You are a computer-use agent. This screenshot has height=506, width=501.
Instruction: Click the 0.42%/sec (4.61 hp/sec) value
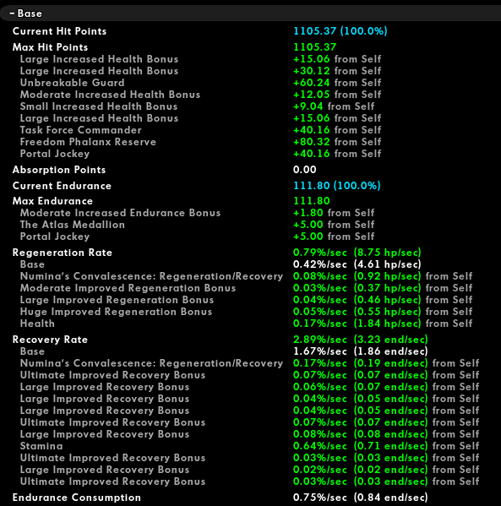[x=357, y=264]
